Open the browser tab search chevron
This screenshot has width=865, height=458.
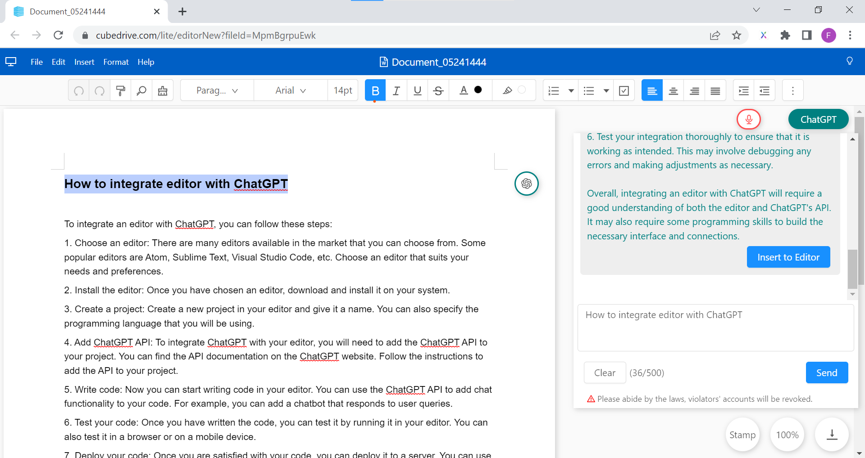coord(756,10)
